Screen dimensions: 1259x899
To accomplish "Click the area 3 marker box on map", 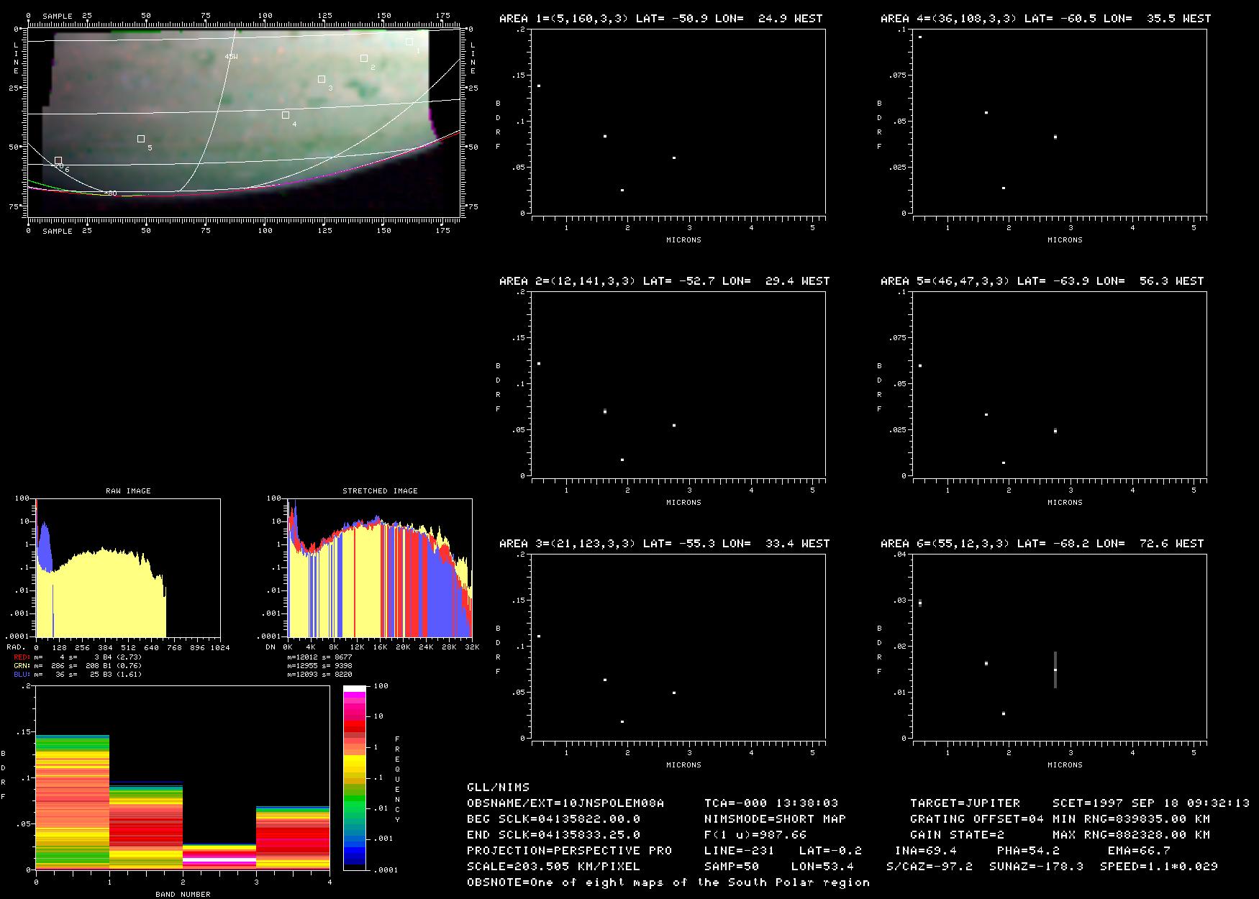I will coord(322,79).
